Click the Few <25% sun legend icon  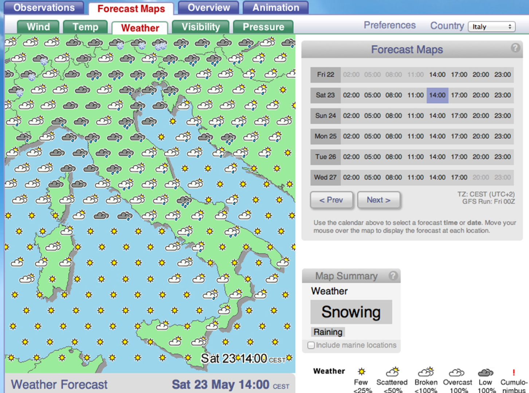pos(361,372)
